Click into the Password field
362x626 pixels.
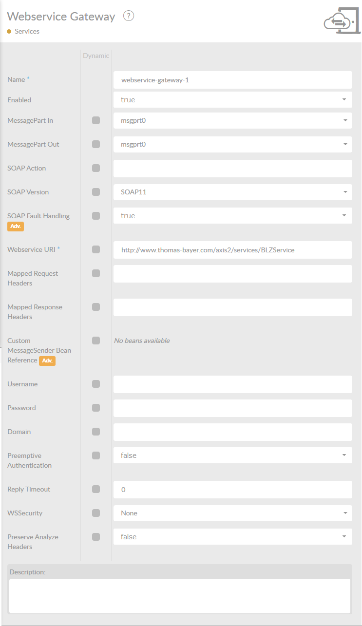click(x=232, y=408)
